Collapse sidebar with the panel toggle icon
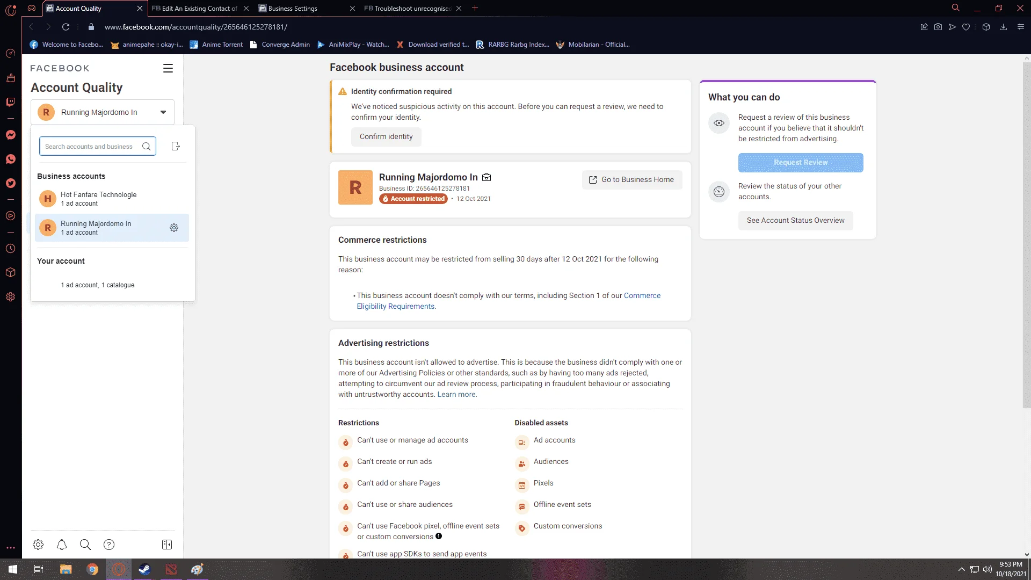Screen dimensions: 1031x580 167,545
